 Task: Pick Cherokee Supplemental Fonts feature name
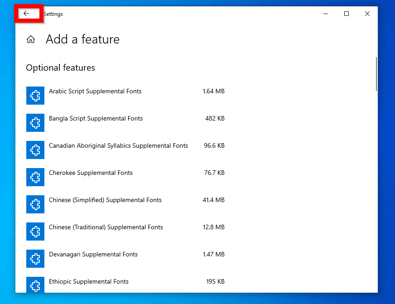coord(91,173)
